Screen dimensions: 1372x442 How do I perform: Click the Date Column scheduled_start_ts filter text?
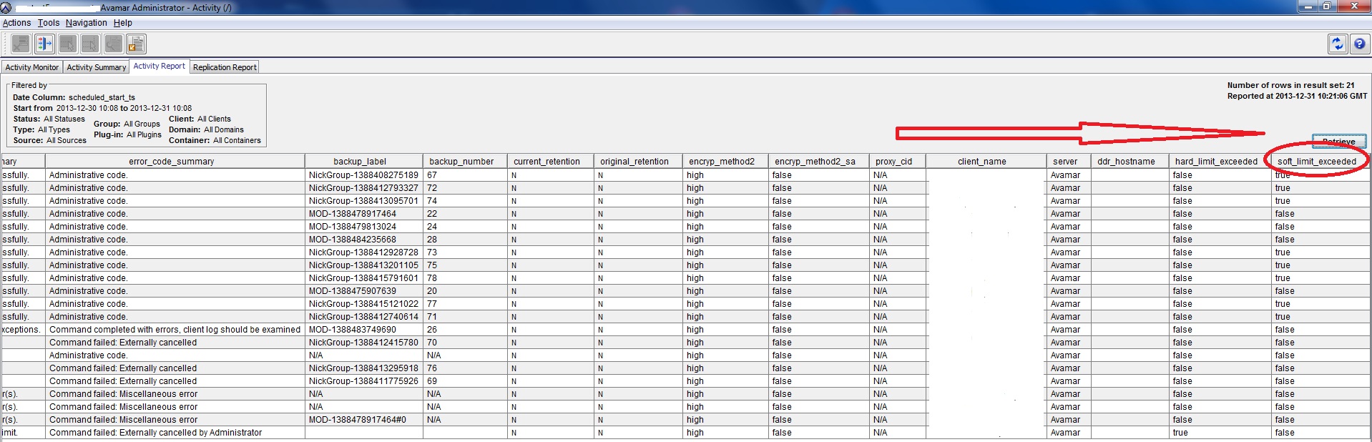tap(74, 97)
